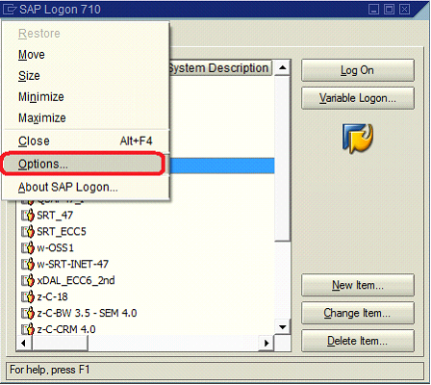Click the Log On button

(x=358, y=70)
